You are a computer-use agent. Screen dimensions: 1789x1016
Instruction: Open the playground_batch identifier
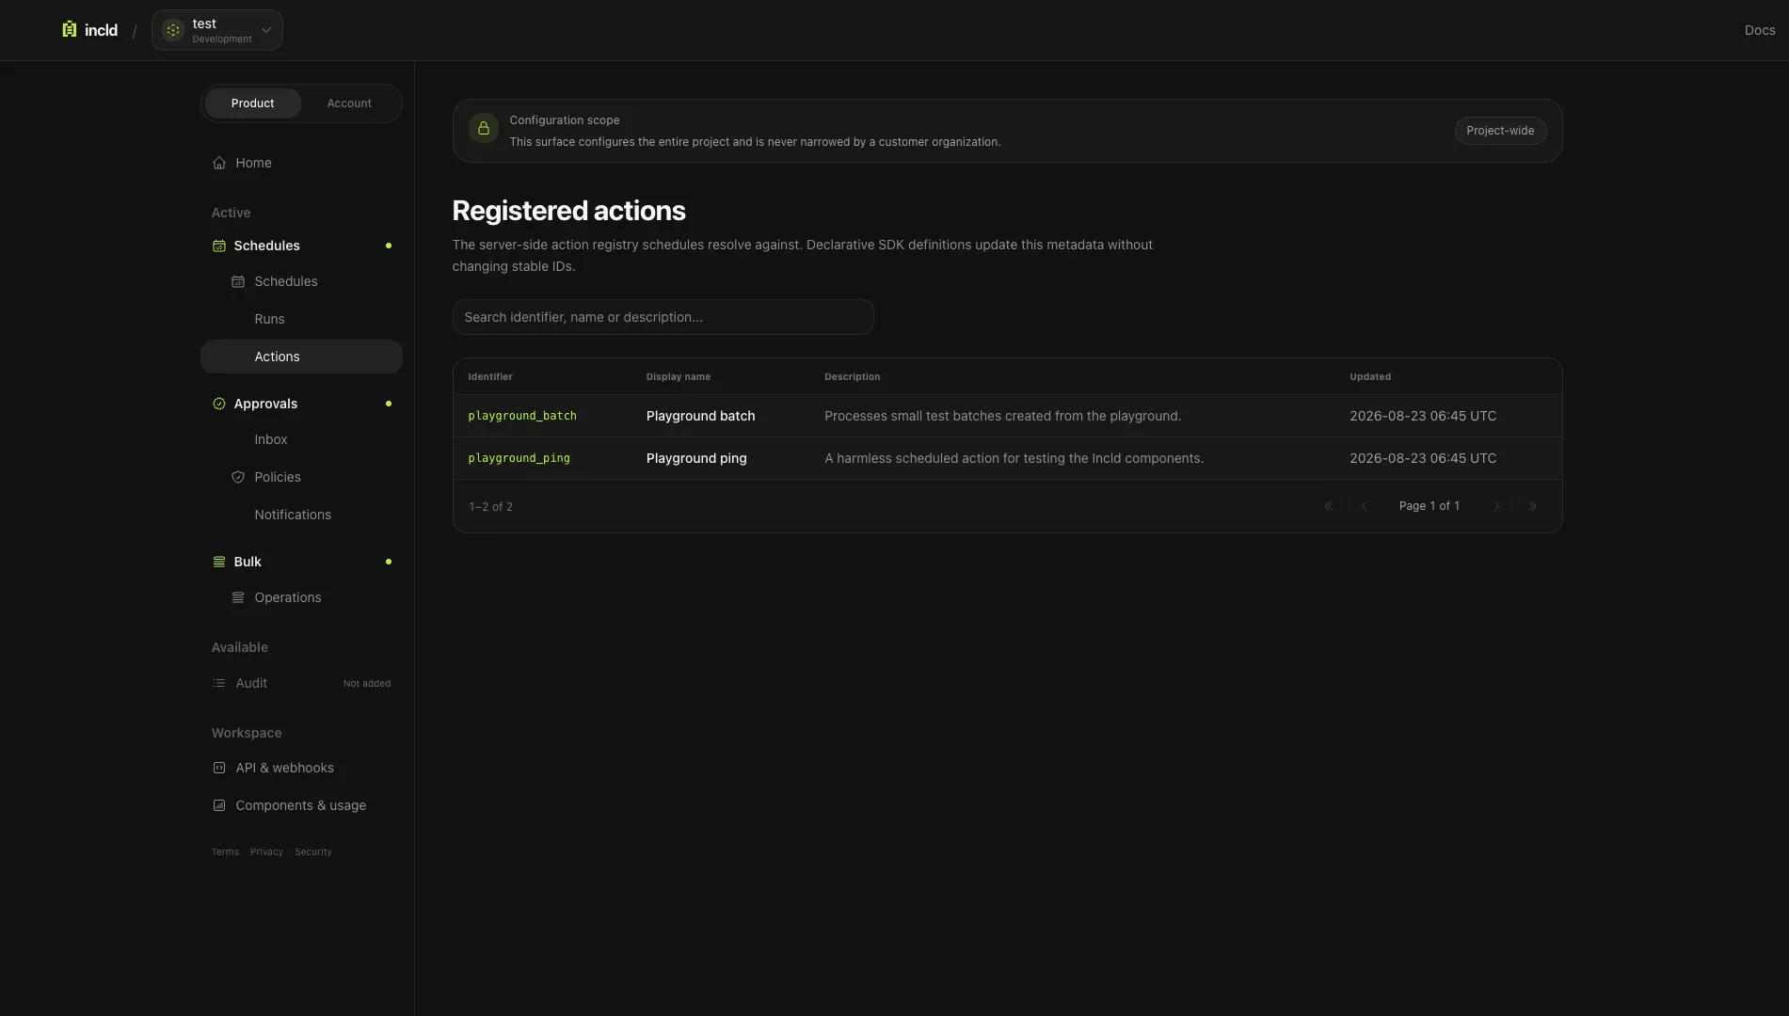(522, 416)
